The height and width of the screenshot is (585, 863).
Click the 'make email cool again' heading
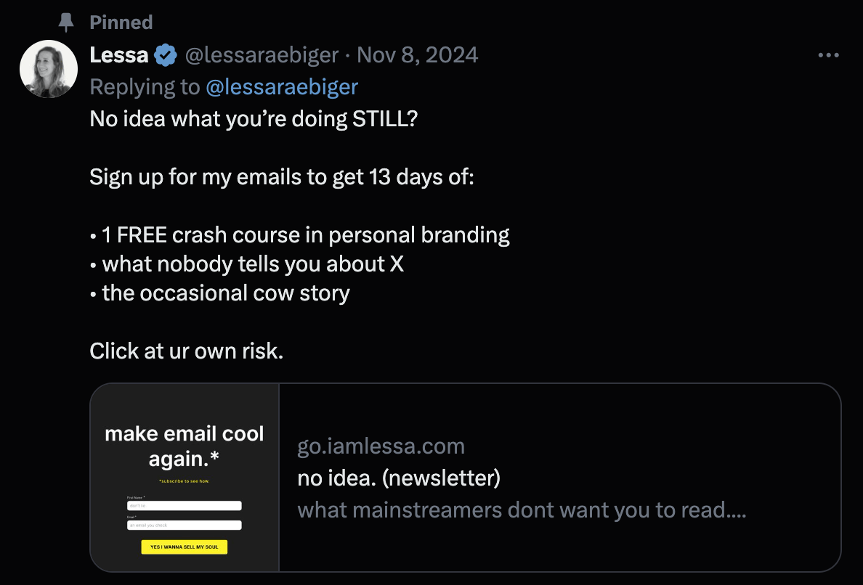[x=185, y=446]
